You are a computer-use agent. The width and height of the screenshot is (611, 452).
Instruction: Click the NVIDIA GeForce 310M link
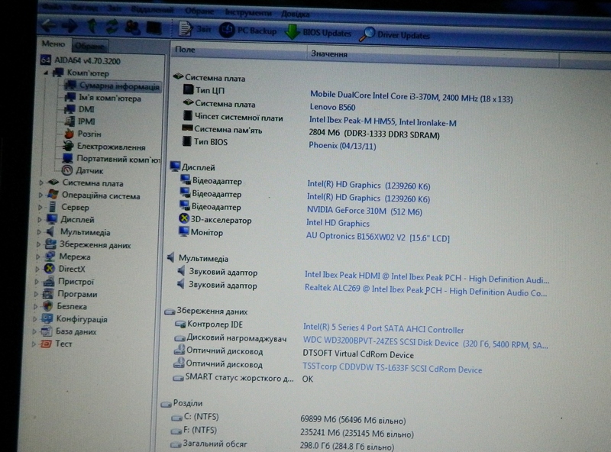click(x=364, y=211)
